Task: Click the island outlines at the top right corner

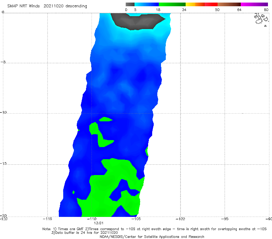Action: [262, 19]
